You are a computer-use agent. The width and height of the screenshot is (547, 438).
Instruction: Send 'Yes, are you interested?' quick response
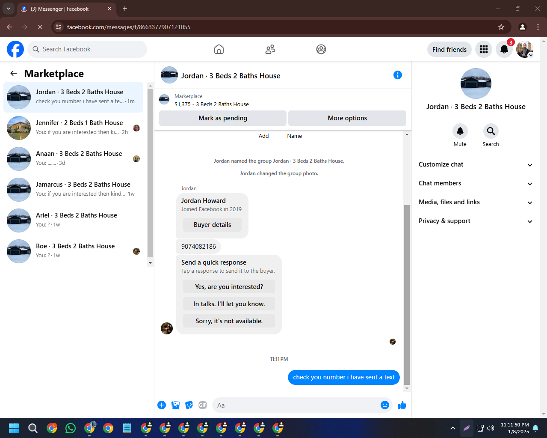tap(229, 287)
